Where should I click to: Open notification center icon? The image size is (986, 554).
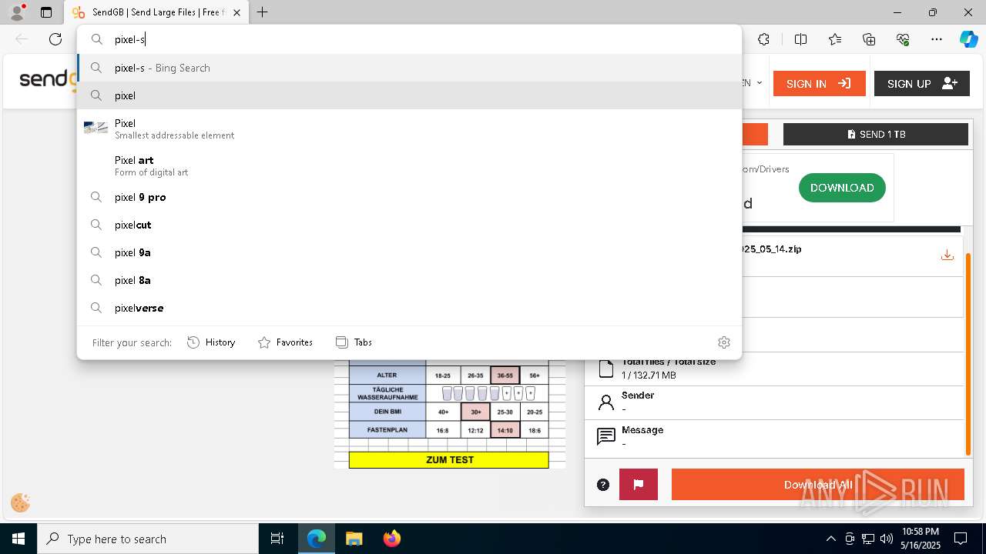pos(961,539)
